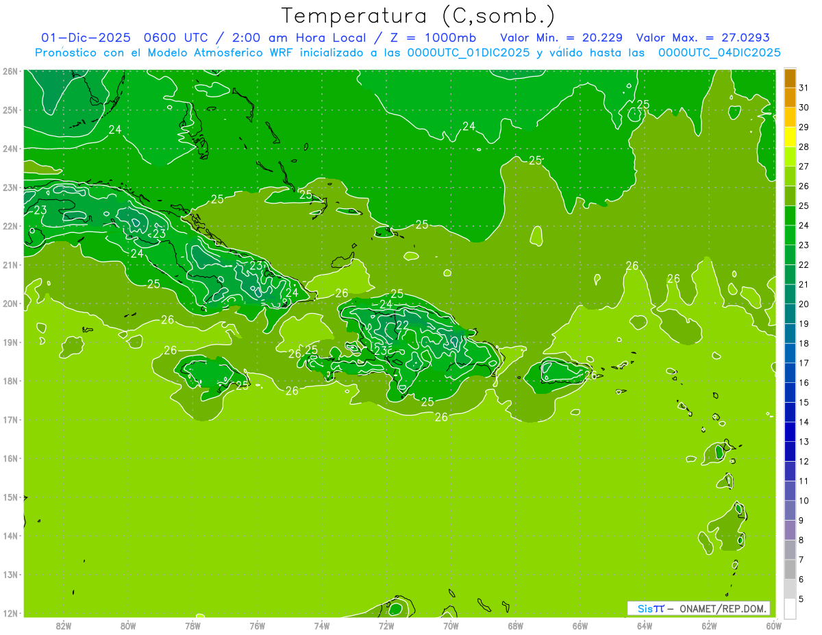Select the 12N latitude axis label

click(10, 613)
